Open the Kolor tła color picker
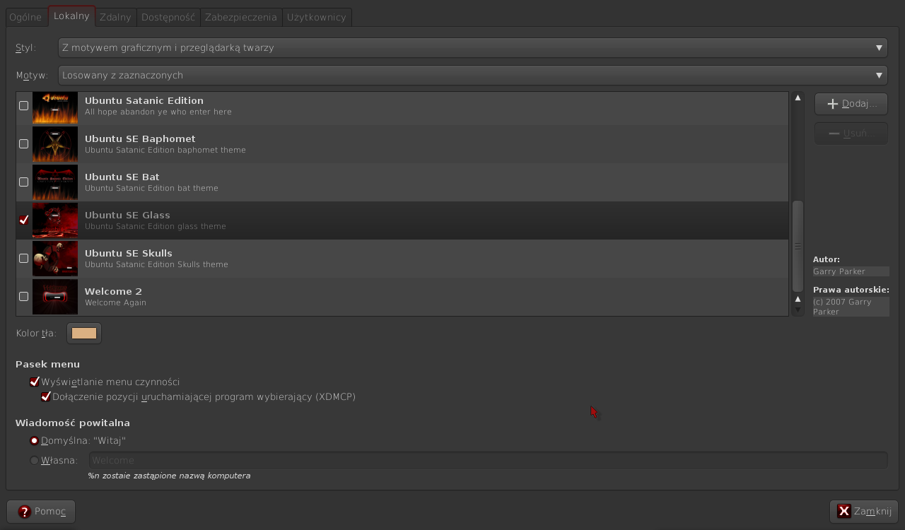Image resolution: width=905 pixels, height=530 pixels. point(84,333)
